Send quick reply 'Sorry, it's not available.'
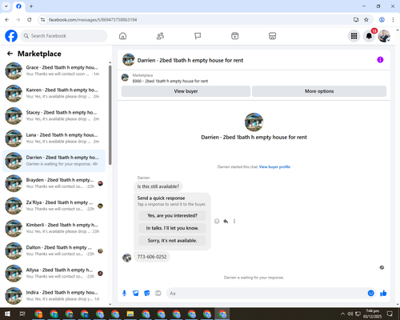This screenshot has width=400, height=320. point(172,241)
